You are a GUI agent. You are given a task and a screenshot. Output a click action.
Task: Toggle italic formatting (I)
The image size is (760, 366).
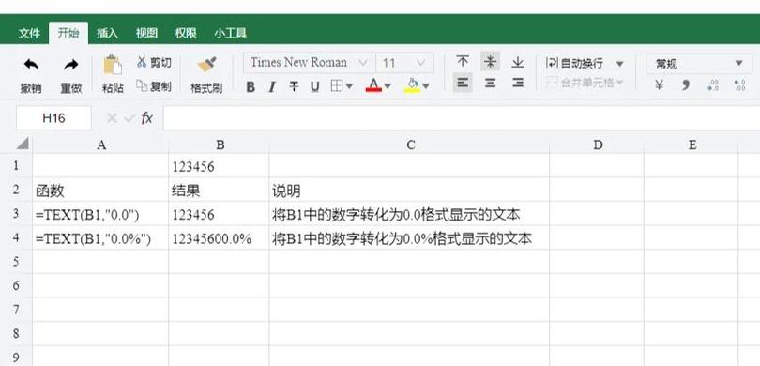coord(272,86)
